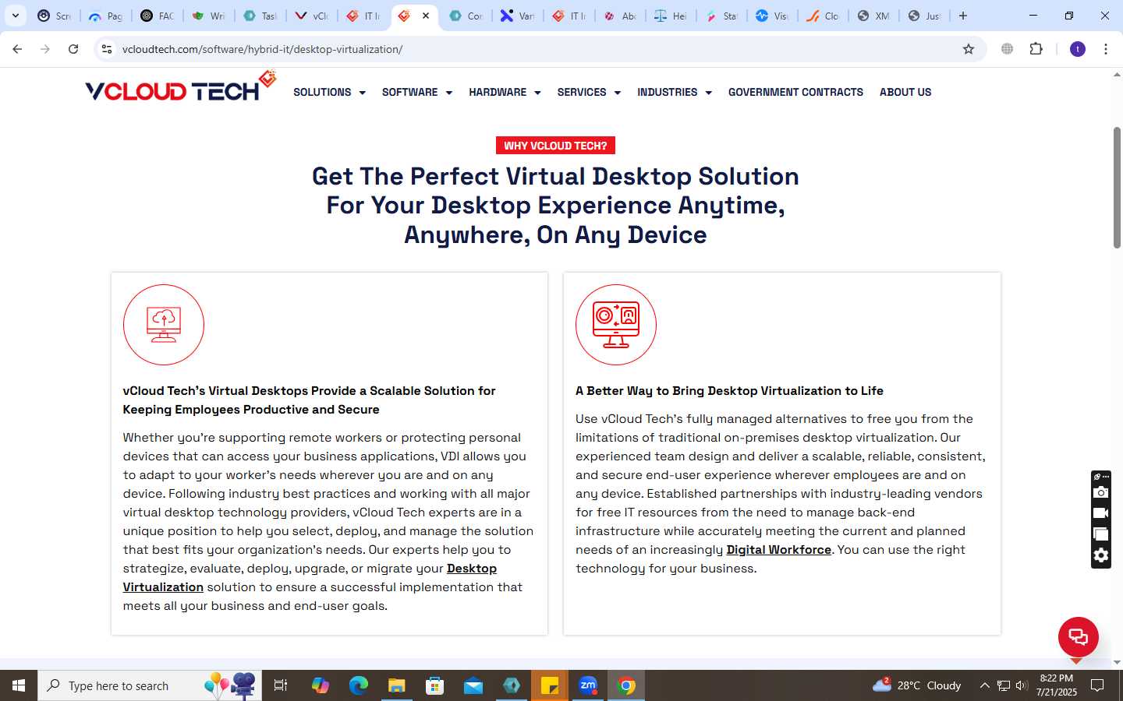Open Microsoft Store from taskbar
The width and height of the screenshot is (1123, 701).
coord(435,685)
